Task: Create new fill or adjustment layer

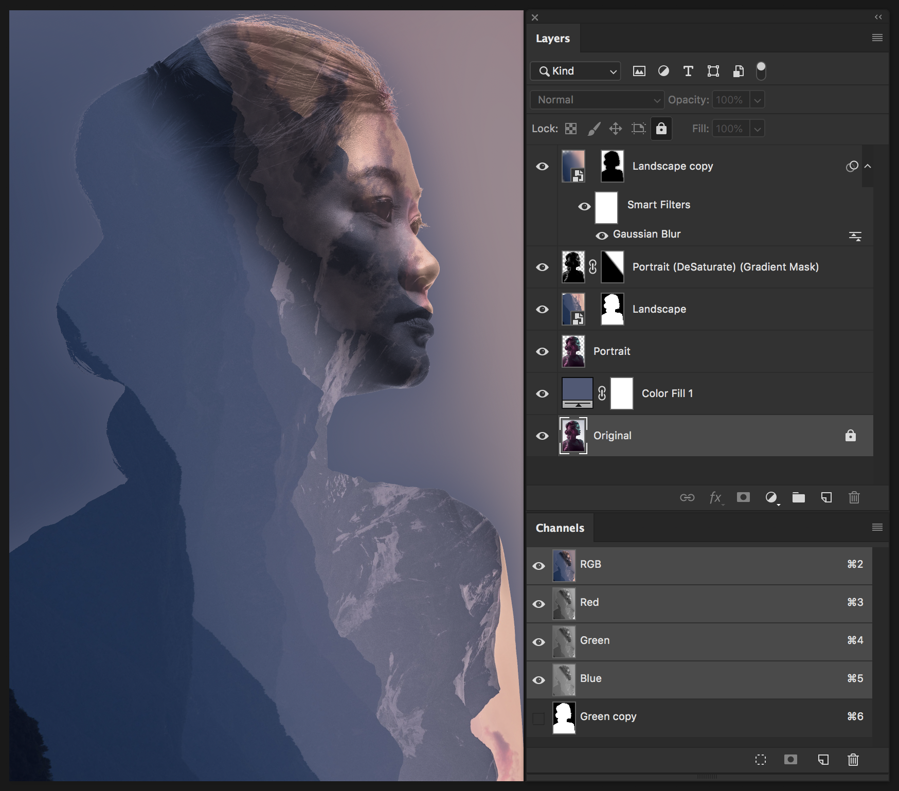Action: coord(771,497)
